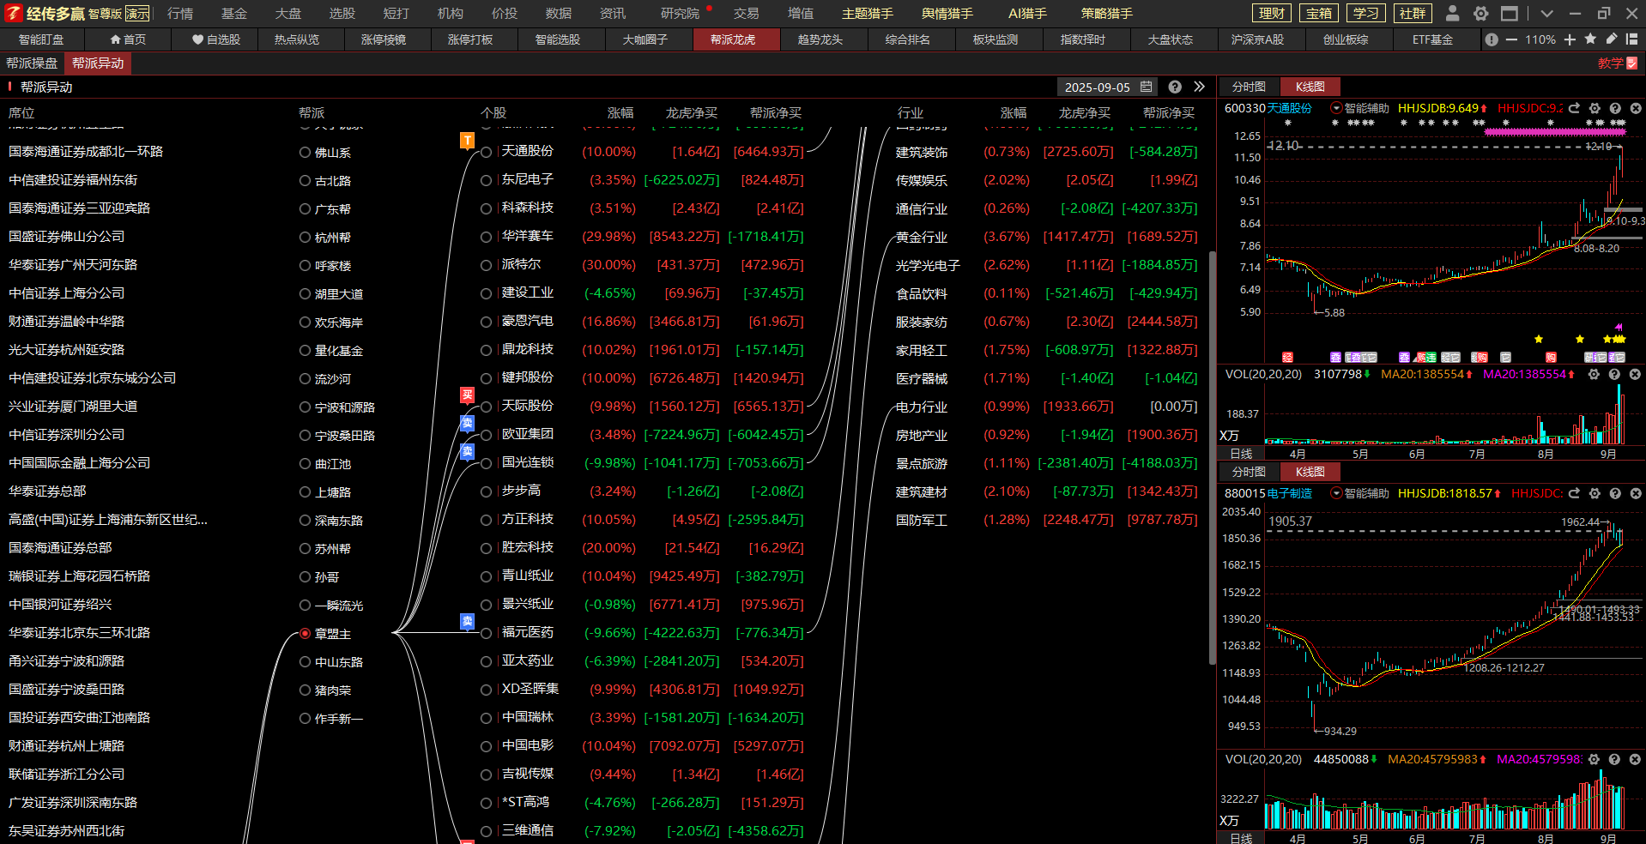This screenshot has width=1646, height=844.
Task: Sort by the 席位 column header
Action: pyautogui.click(x=21, y=112)
